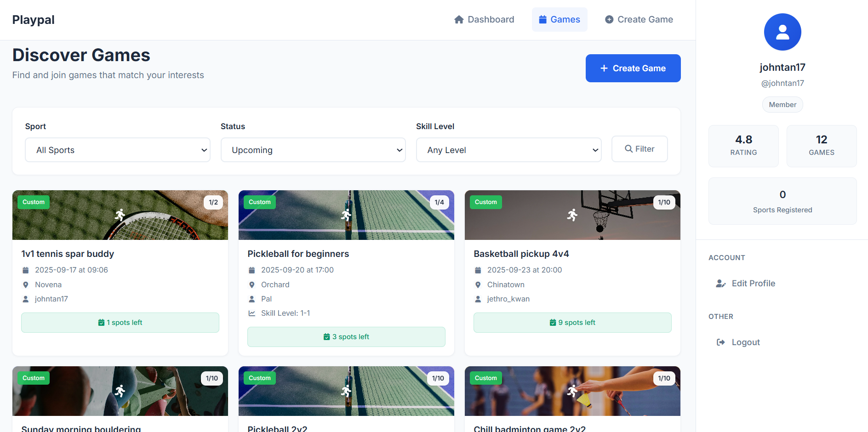
Task: Apply filters with the Filter button
Action: (640, 149)
